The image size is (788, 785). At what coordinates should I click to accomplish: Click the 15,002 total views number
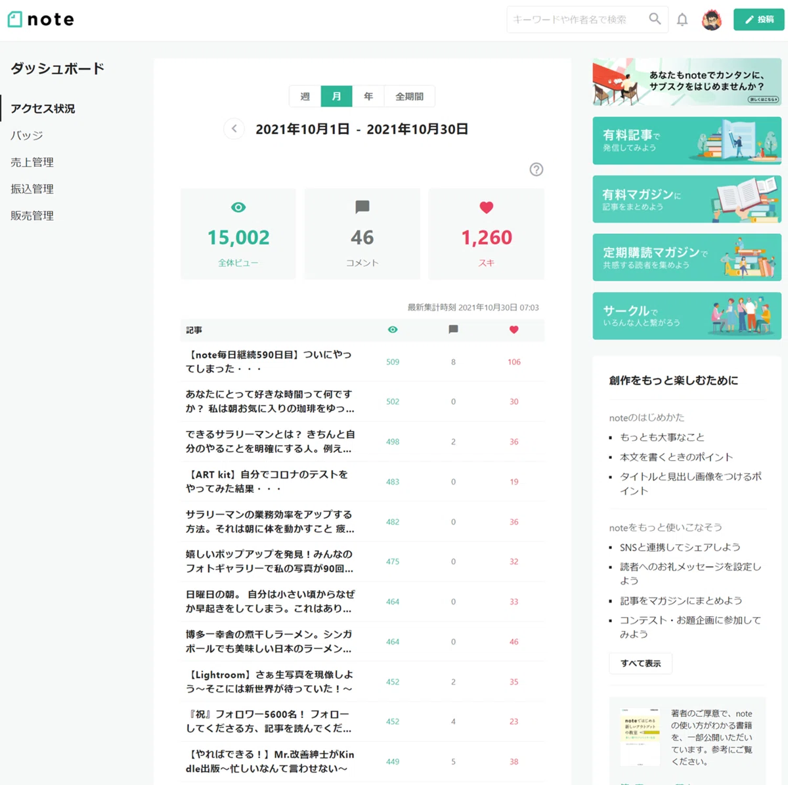pos(238,237)
